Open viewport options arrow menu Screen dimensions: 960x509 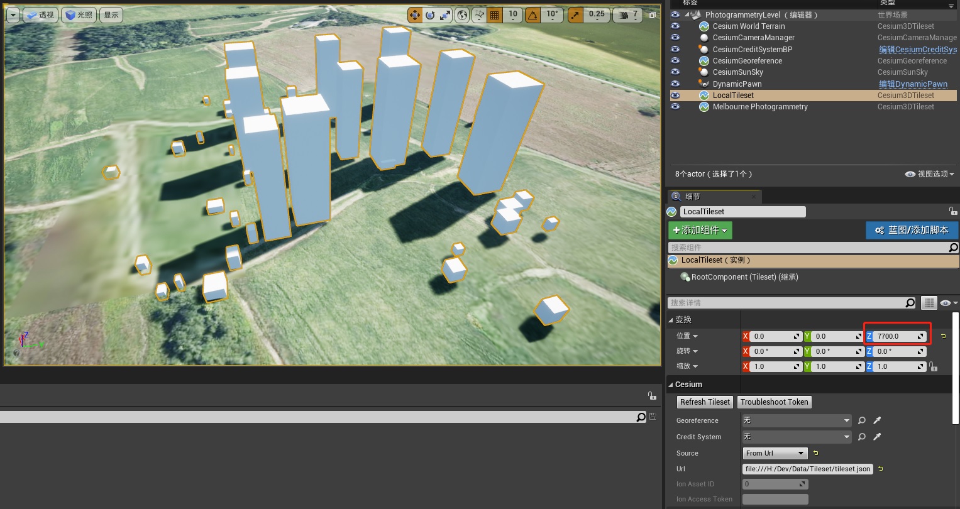point(14,14)
